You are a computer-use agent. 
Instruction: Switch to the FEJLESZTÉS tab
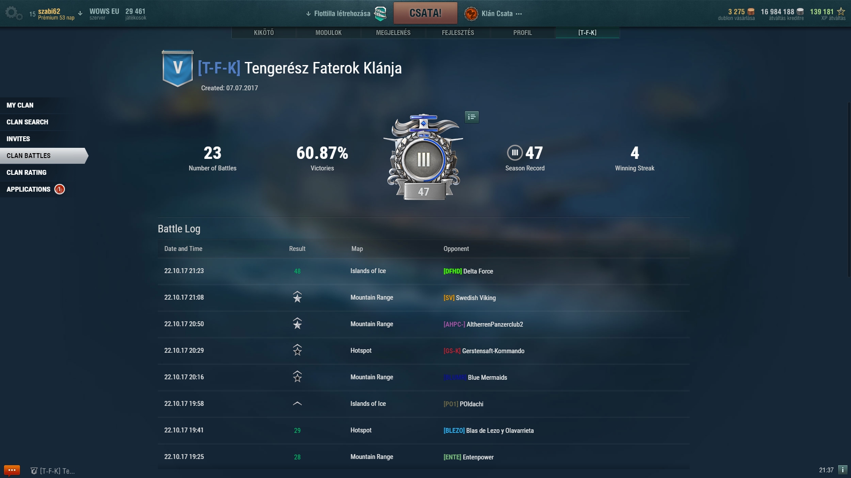(458, 33)
